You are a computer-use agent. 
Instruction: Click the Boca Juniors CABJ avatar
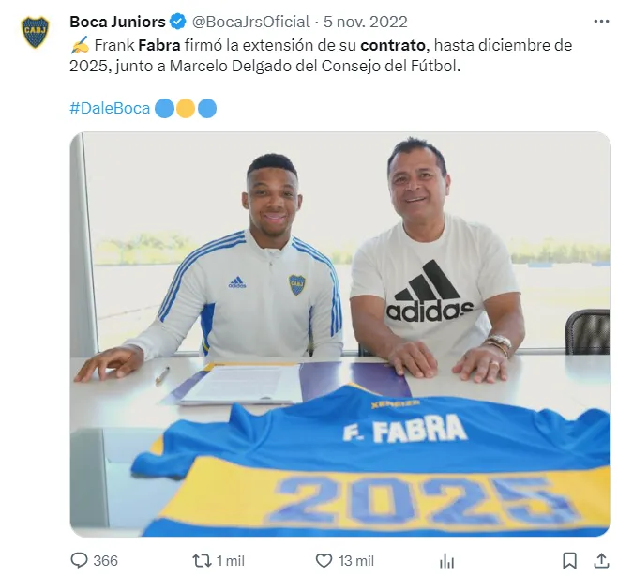coord(35,32)
